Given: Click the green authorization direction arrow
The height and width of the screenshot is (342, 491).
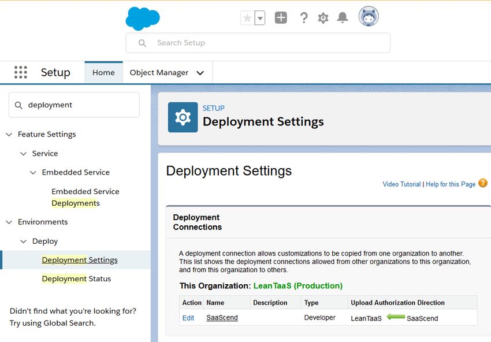Looking at the screenshot, I should [396, 317].
